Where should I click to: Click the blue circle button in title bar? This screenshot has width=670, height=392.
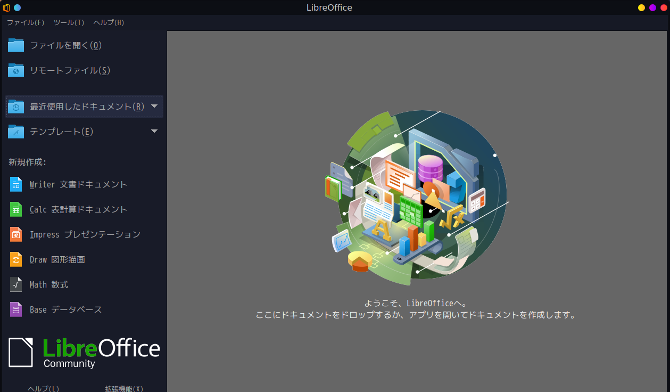point(17,7)
